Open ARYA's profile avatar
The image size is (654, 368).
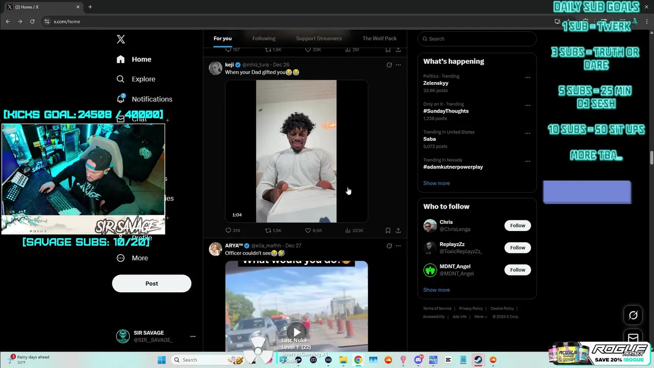(216, 249)
